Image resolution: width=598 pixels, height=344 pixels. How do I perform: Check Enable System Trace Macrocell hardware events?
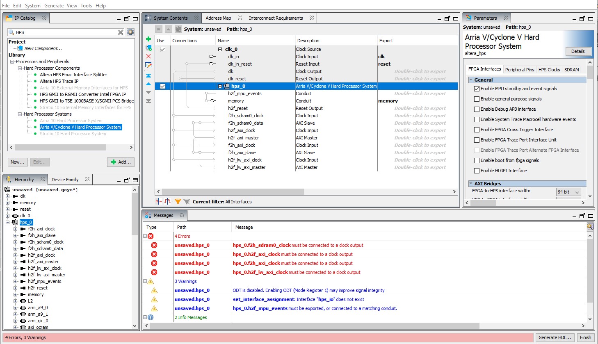pos(477,119)
